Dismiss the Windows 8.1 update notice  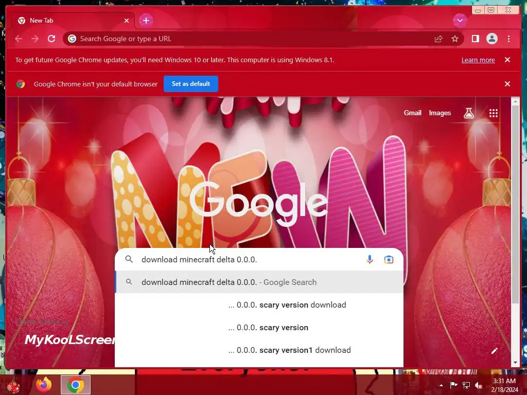(x=507, y=60)
